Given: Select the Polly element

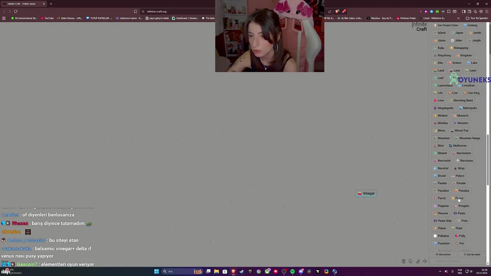Looking at the screenshot, I should (460, 236).
